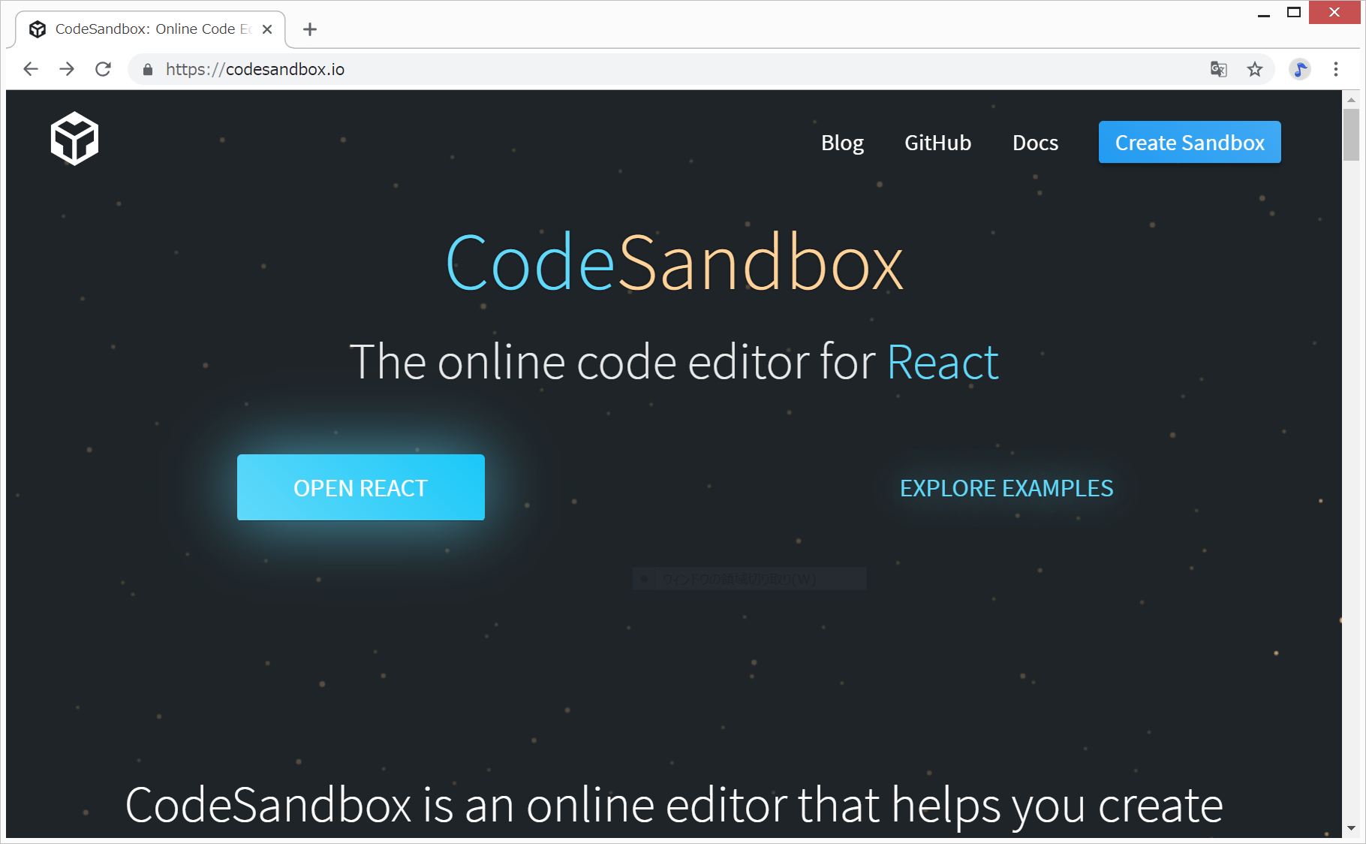Click the browser forward arrow
This screenshot has width=1366, height=844.
[67, 69]
